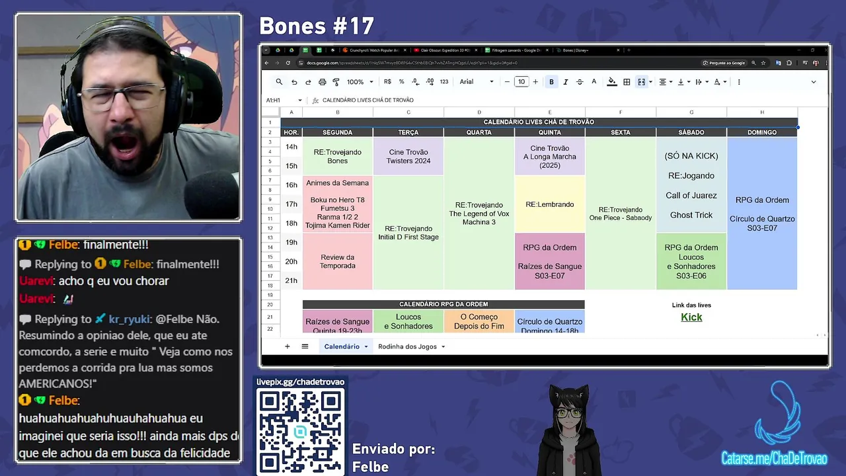Toggle strikethrough formatting
This screenshot has height=476, width=846.
580,82
